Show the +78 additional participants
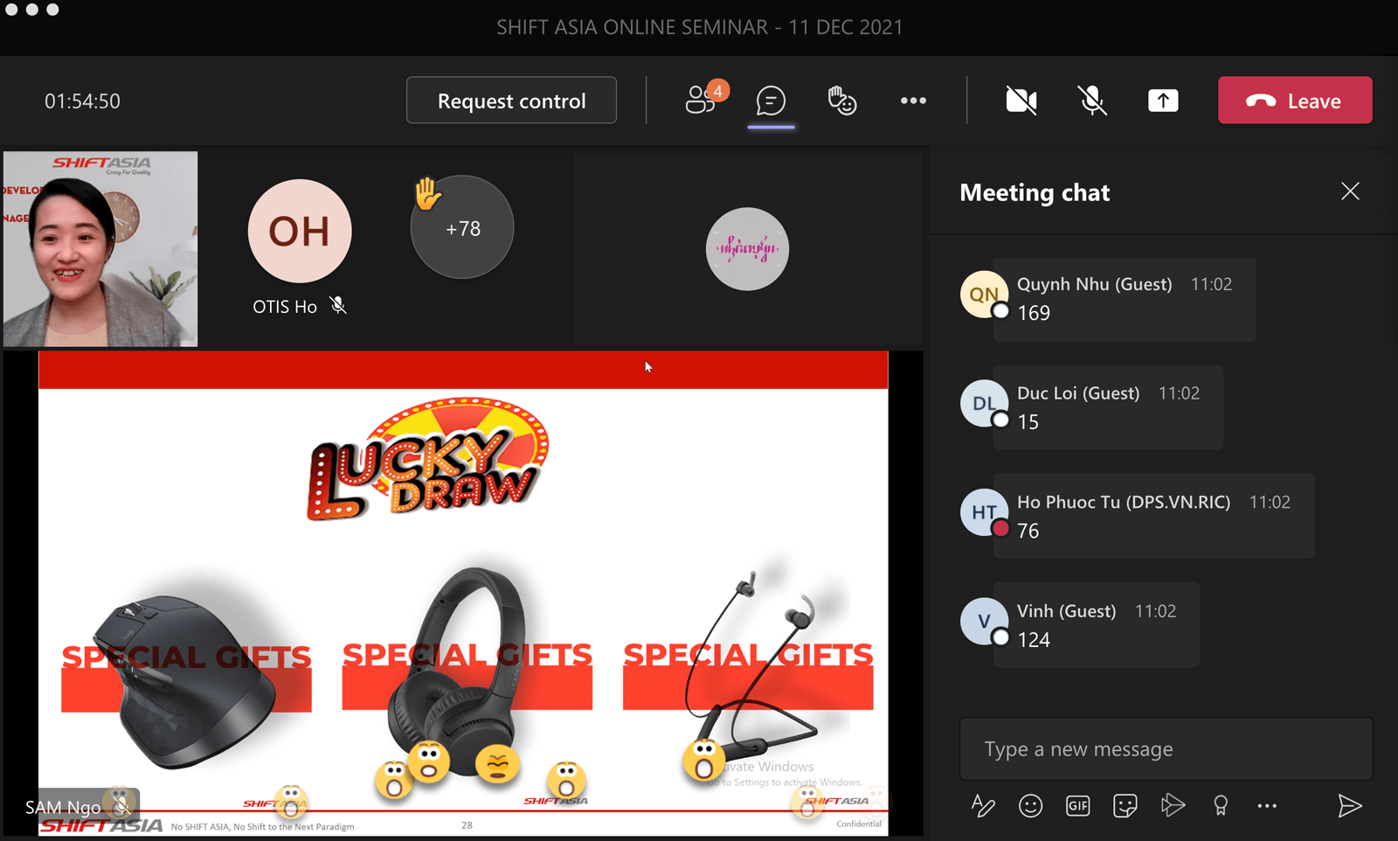The width and height of the screenshot is (1398, 841). [x=462, y=228]
